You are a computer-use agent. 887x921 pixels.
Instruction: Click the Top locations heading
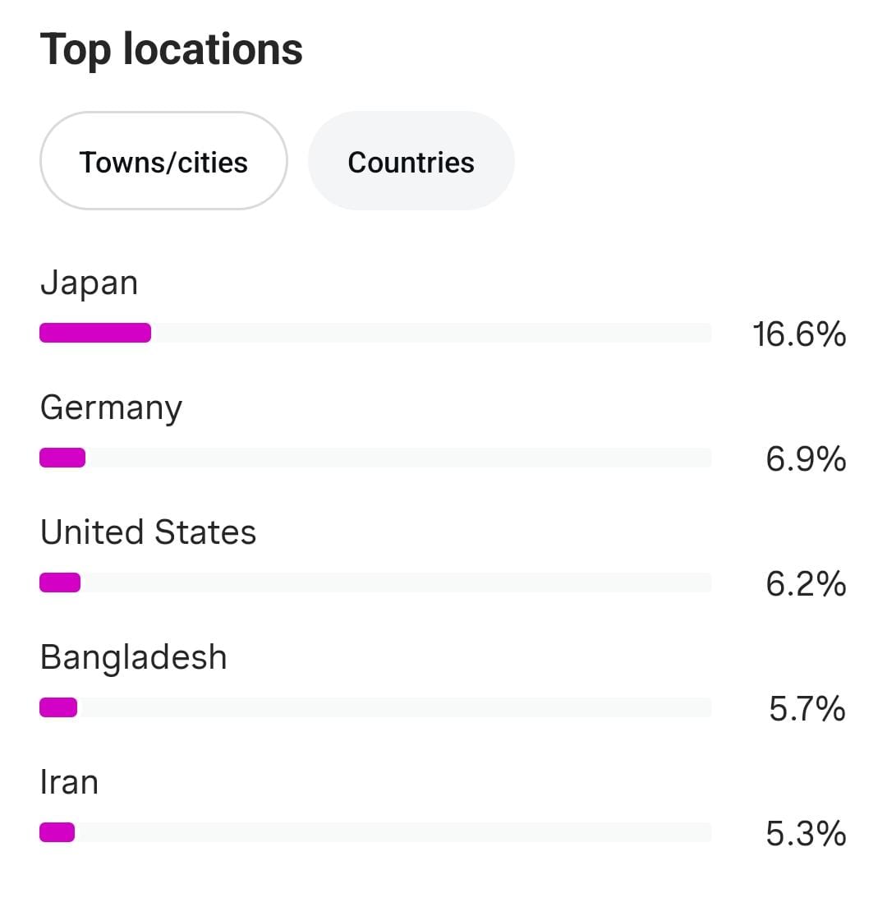(172, 49)
